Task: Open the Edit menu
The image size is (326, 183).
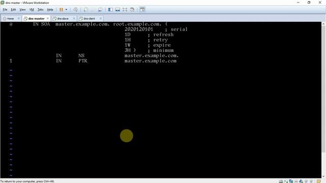Action: tap(13, 10)
